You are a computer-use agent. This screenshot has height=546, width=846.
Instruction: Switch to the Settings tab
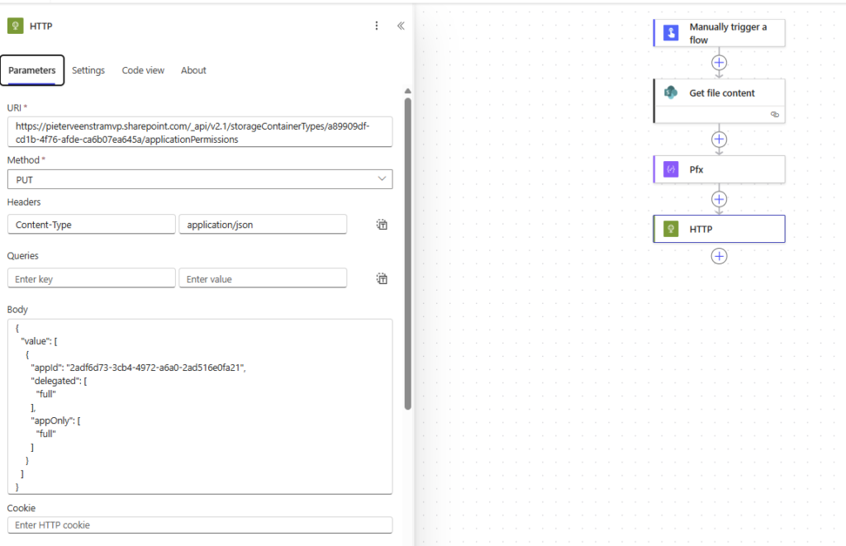(88, 70)
